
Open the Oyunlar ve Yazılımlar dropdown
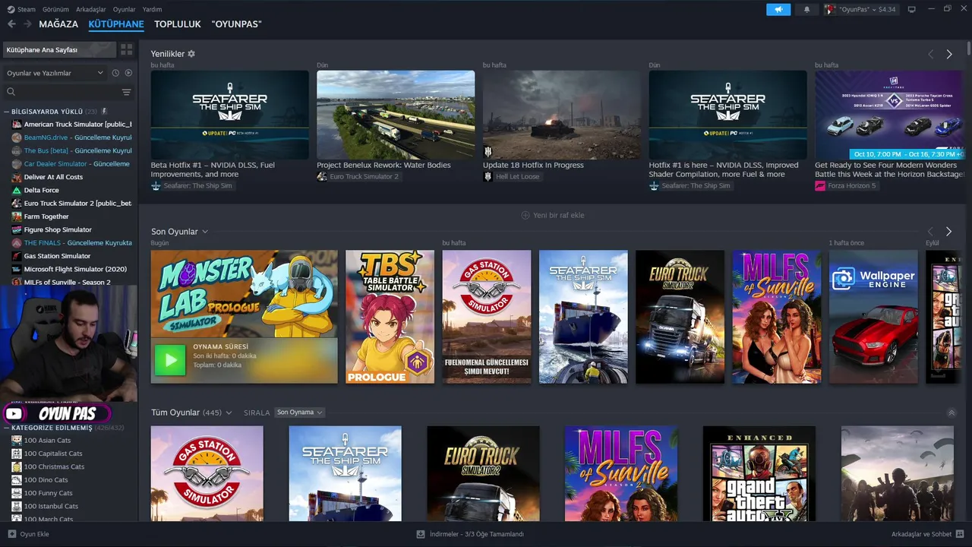(55, 73)
